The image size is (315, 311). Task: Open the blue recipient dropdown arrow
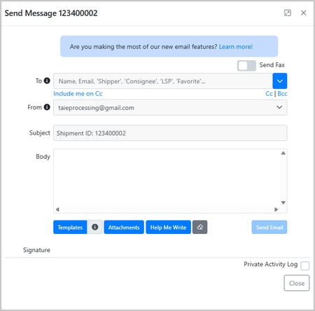(280, 81)
